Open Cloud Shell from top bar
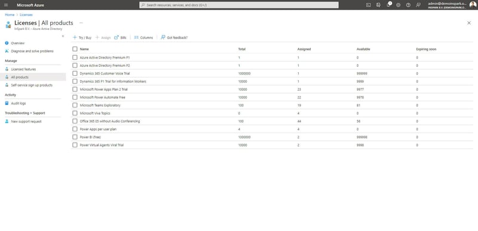 (368, 5)
